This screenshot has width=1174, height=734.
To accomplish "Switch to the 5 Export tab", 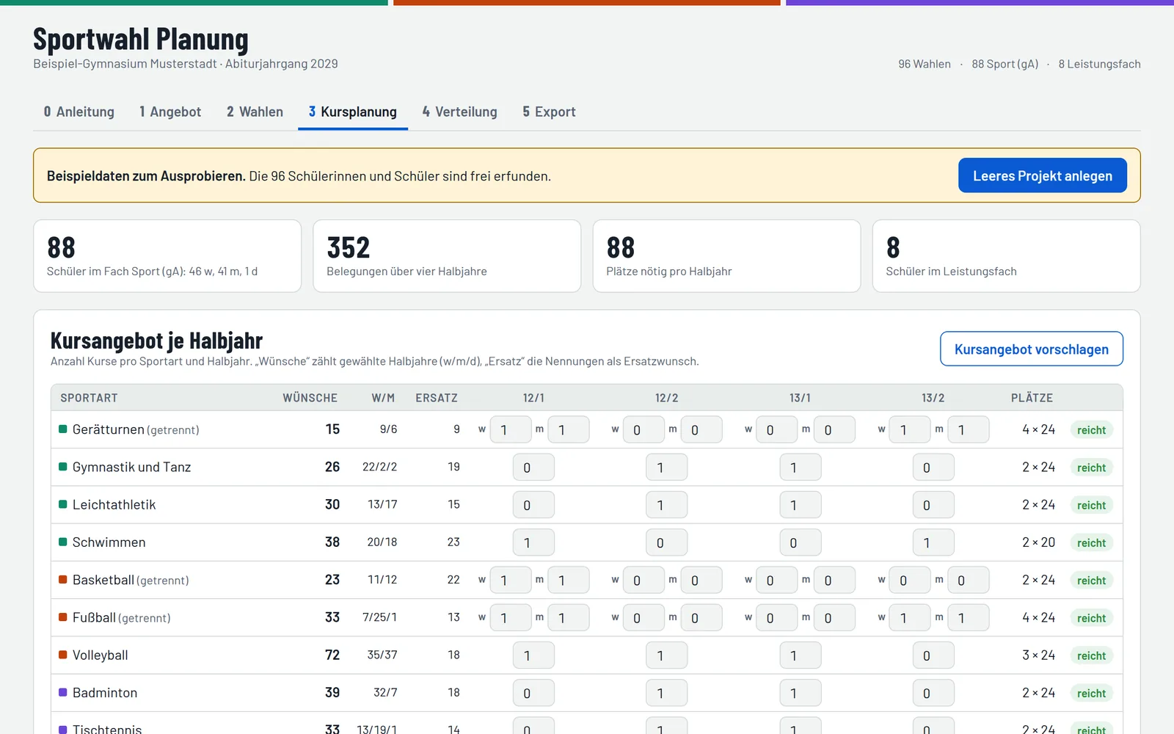I will [x=549, y=112].
